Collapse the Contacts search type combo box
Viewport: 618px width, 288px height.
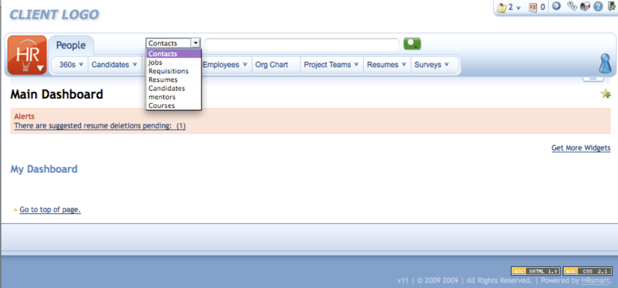pyautogui.click(x=173, y=43)
